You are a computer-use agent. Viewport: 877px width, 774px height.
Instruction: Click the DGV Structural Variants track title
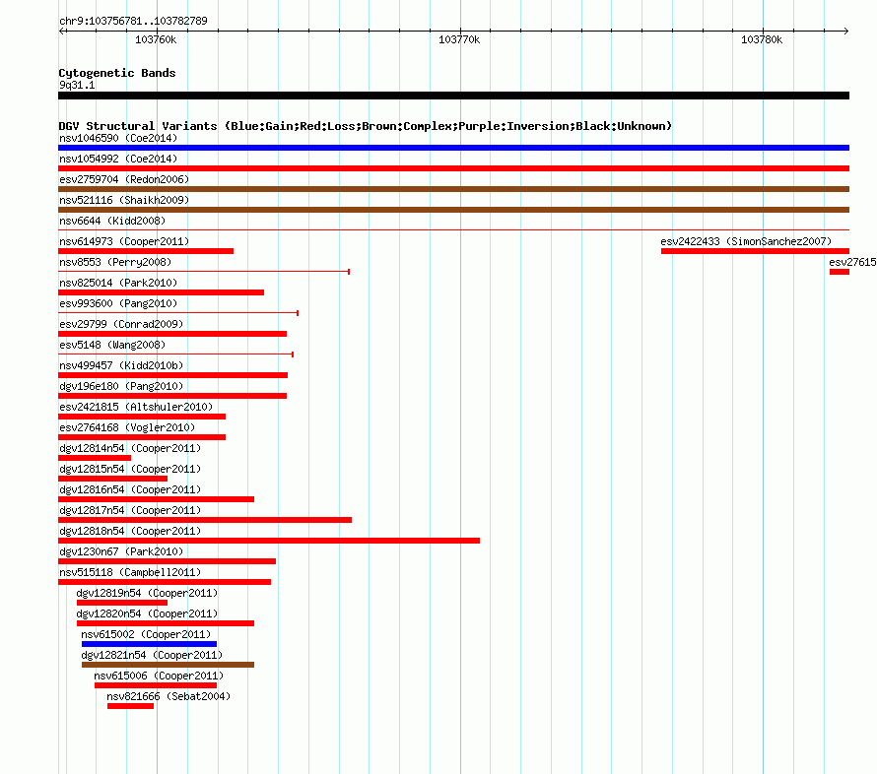coord(365,126)
